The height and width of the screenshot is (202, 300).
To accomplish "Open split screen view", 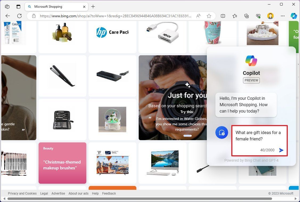I will tap(223, 16).
